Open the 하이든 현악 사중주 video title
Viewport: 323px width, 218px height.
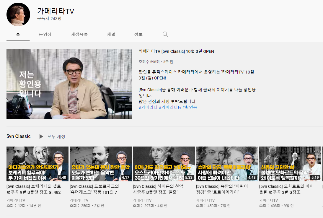(x=158, y=189)
